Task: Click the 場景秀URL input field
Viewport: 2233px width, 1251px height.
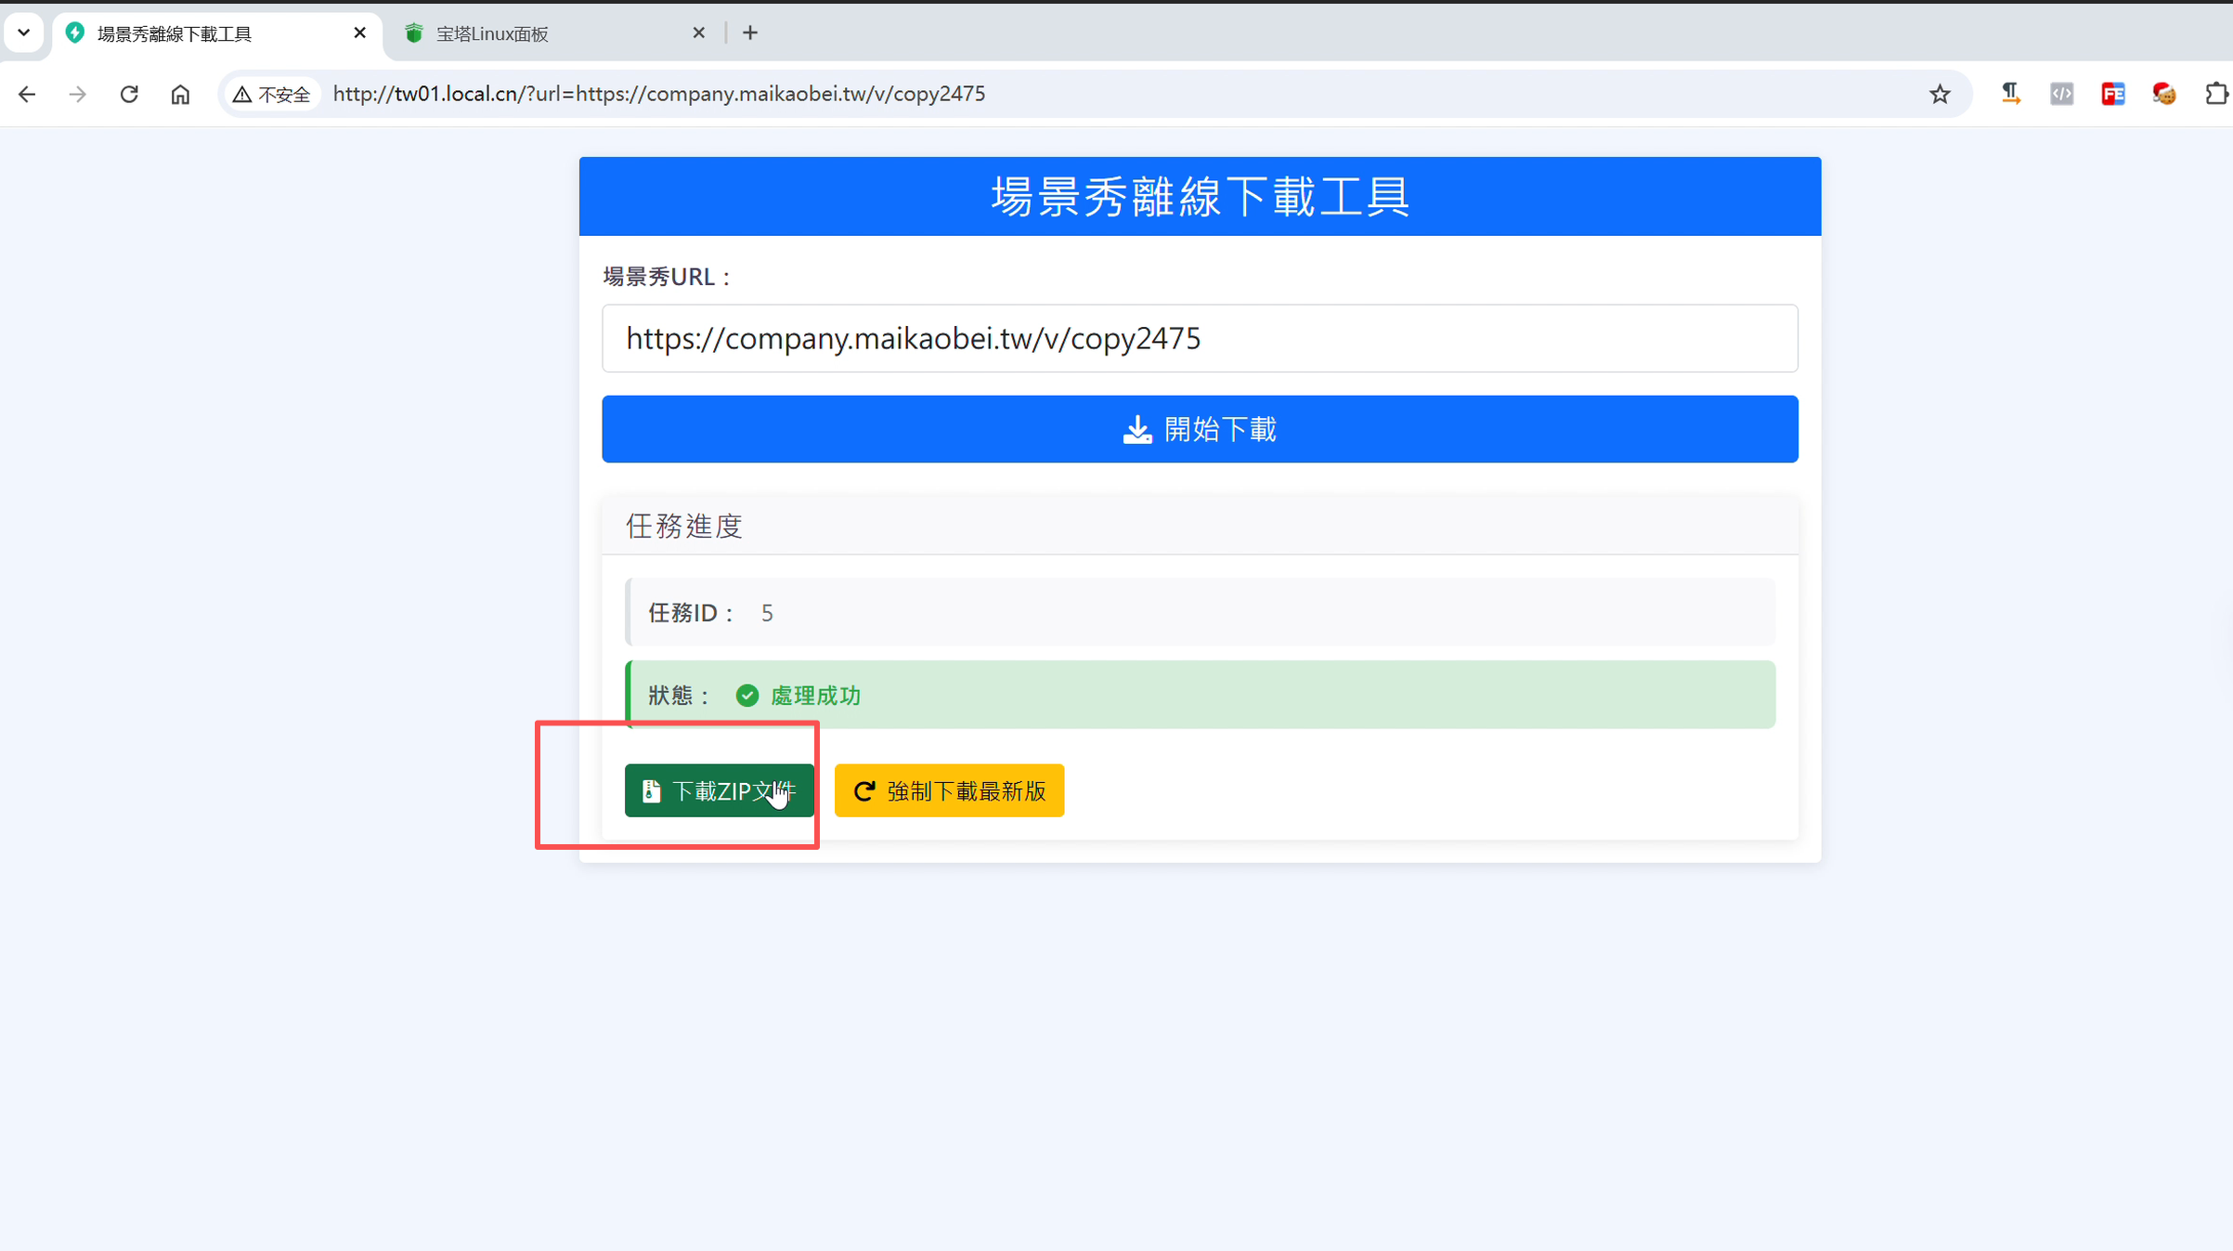Action: (x=1199, y=338)
